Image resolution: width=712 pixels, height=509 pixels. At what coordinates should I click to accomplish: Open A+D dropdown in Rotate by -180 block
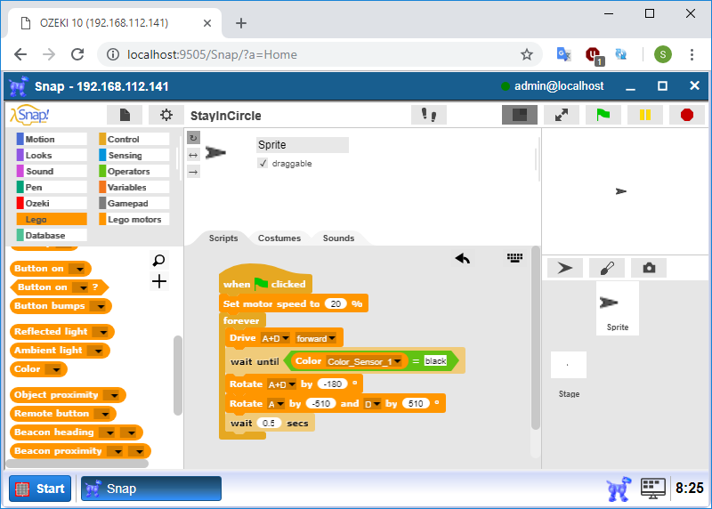click(293, 384)
